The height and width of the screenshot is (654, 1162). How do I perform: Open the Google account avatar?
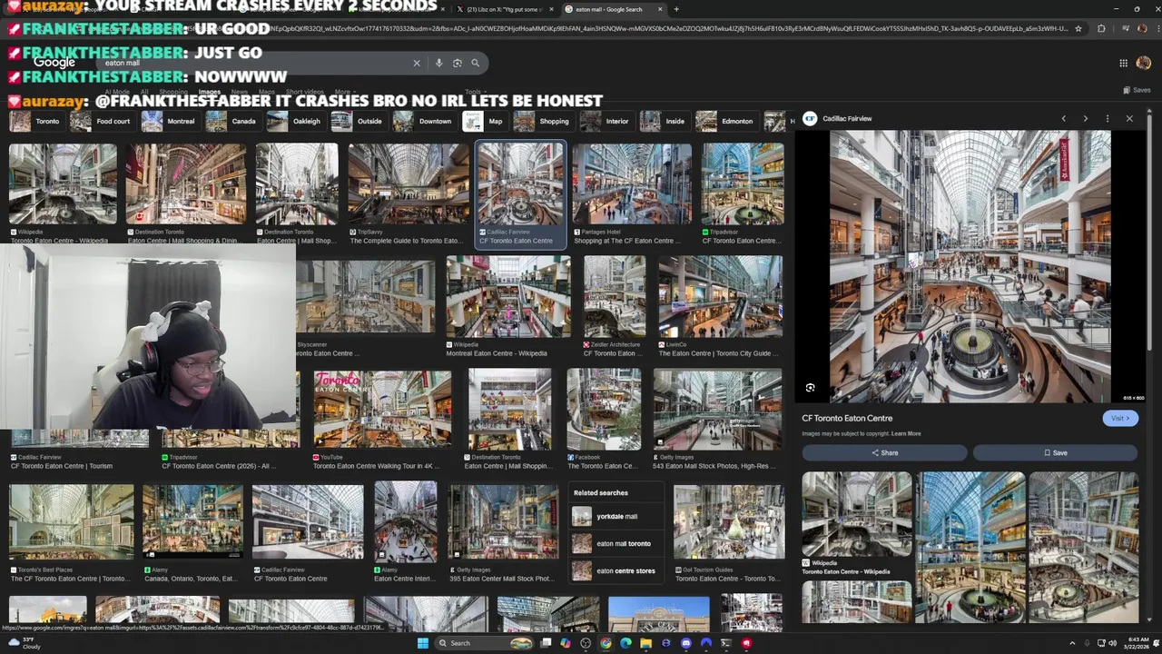point(1143,63)
